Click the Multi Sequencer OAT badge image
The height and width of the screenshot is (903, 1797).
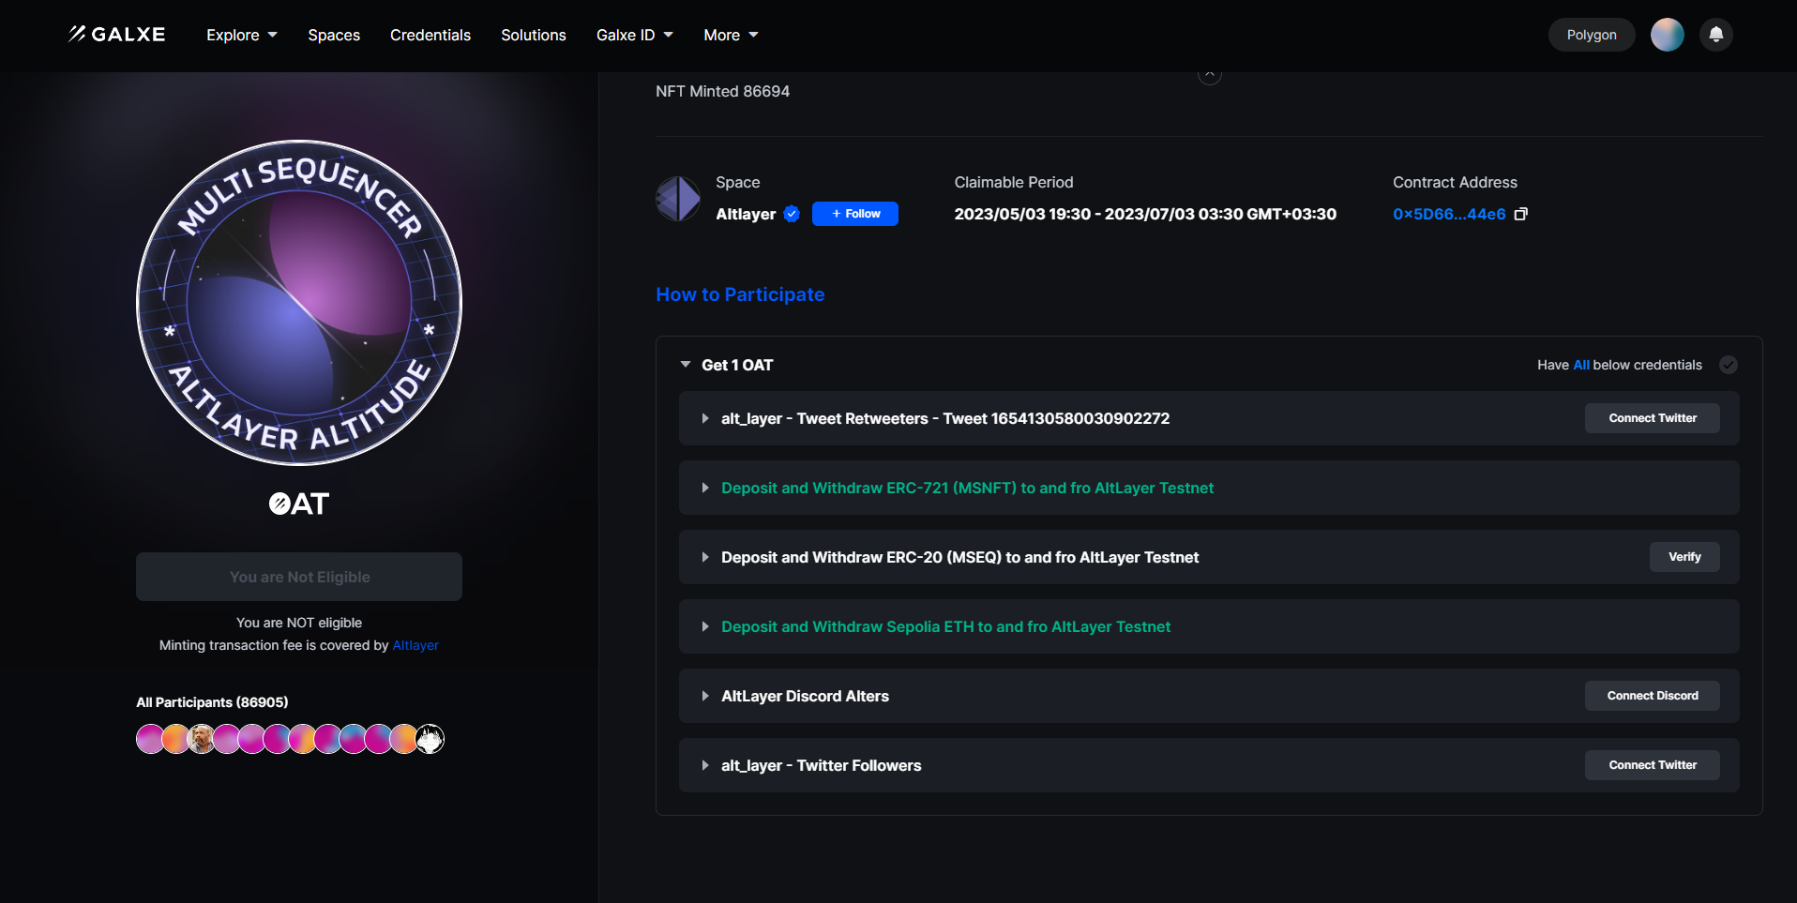299,302
